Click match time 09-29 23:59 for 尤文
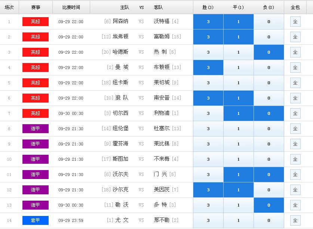This screenshot has width=313, height=229. 71,220
